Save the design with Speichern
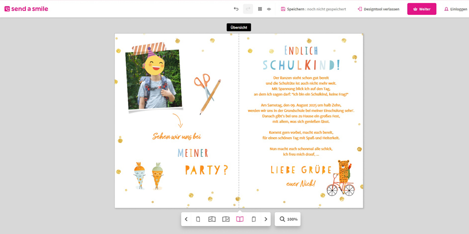The width and height of the screenshot is (469, 234). pos(313,9)
